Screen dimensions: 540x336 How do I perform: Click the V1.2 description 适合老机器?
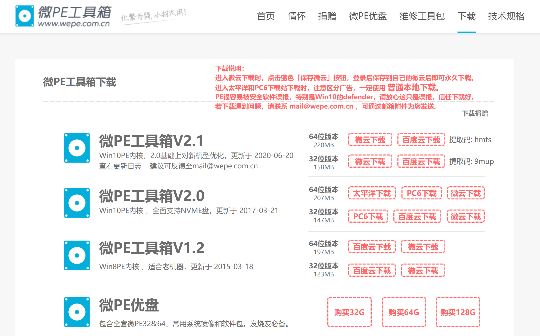pyautogui.click(x=176, y=267)
